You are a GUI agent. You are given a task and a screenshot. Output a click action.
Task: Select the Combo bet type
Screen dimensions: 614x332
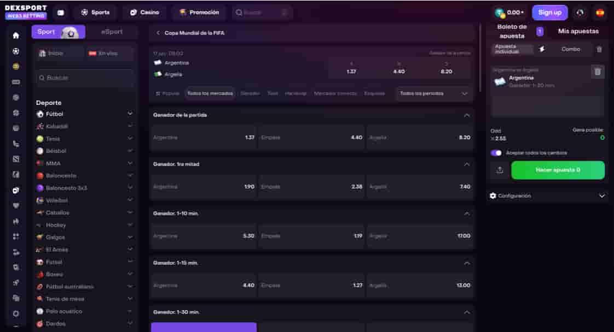[x=571, y=49]
